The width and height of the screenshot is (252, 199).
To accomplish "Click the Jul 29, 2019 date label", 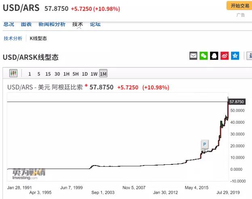I will click(x=228, y=193).
